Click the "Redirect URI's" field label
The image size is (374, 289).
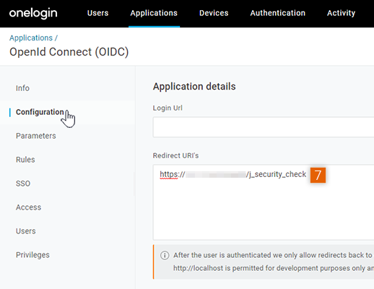[175, 155]
